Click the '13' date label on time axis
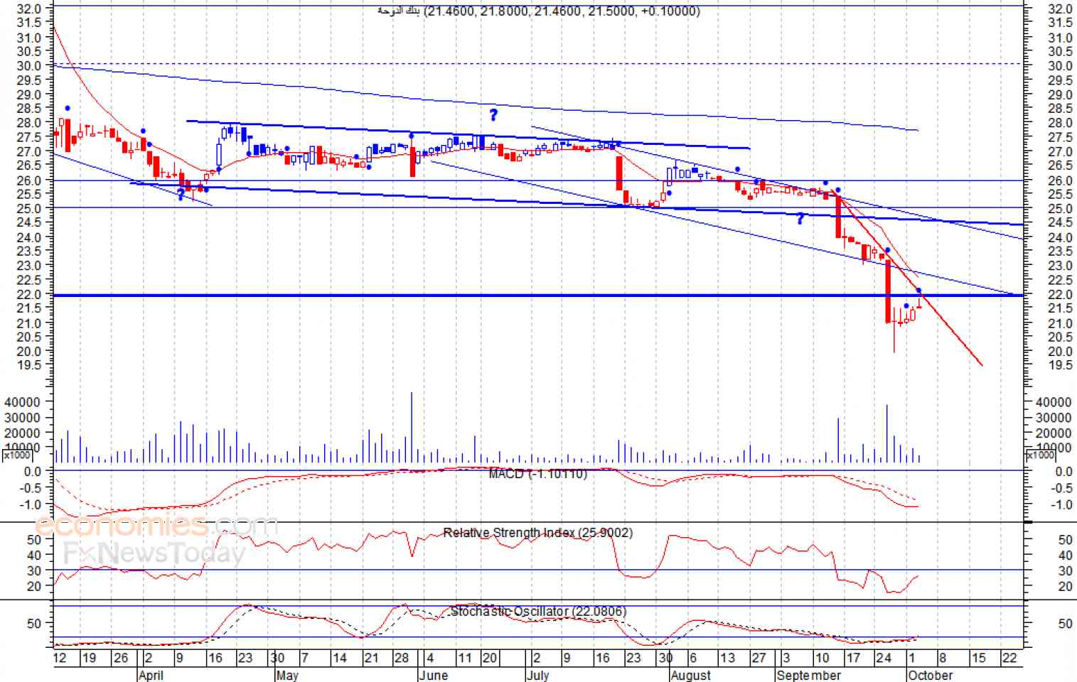Viewport: 1077px width, 682px height. [727, 658]
